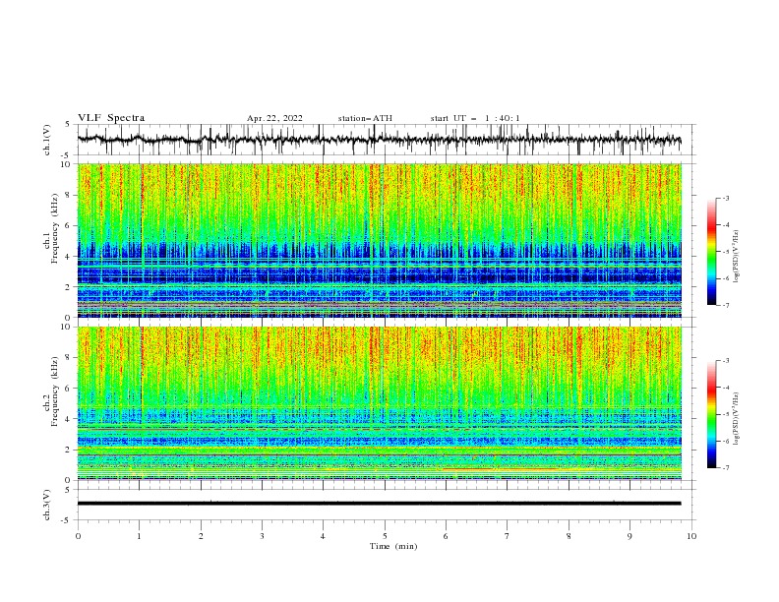Click the ch.1 color scale bar
Image resolution: width=779 pixels, height=602 pixels.
(711, 252)
